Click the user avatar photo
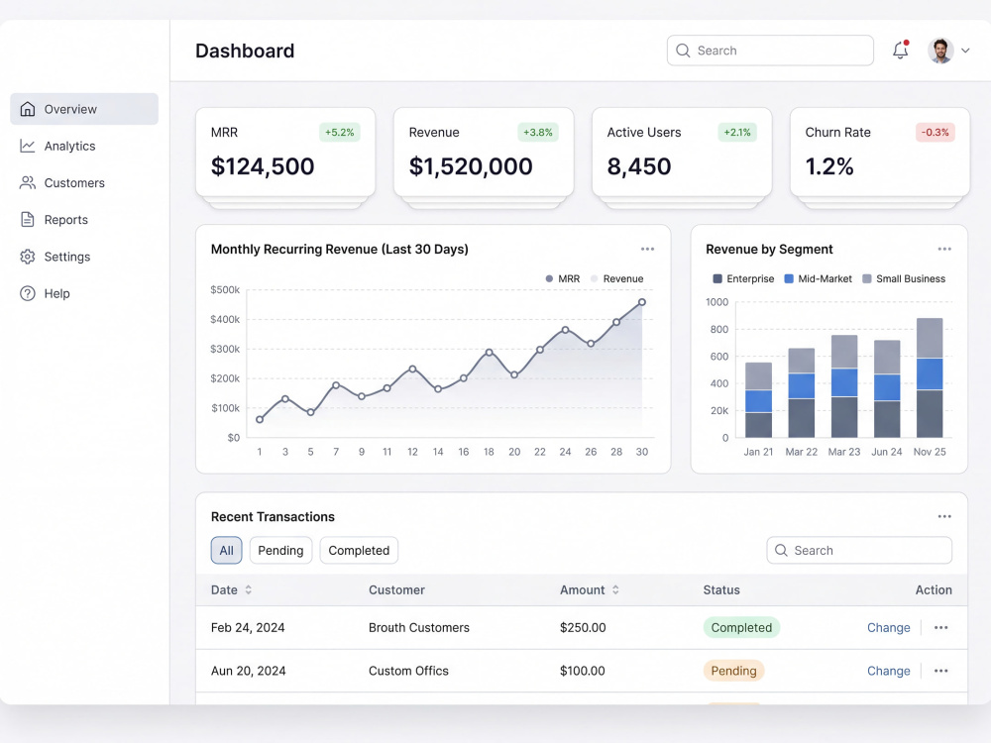Image resolution: width=991 pixels, height=743 pixels. pyautogui.click(x=940, y=51)
